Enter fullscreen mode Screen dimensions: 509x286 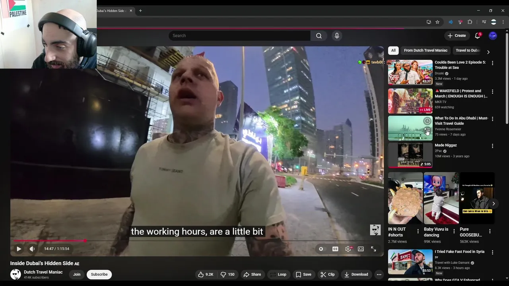coord(373,249)
